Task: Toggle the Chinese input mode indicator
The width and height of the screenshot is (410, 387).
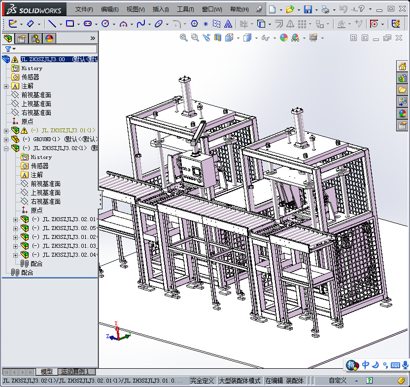Action: [366, 365]
